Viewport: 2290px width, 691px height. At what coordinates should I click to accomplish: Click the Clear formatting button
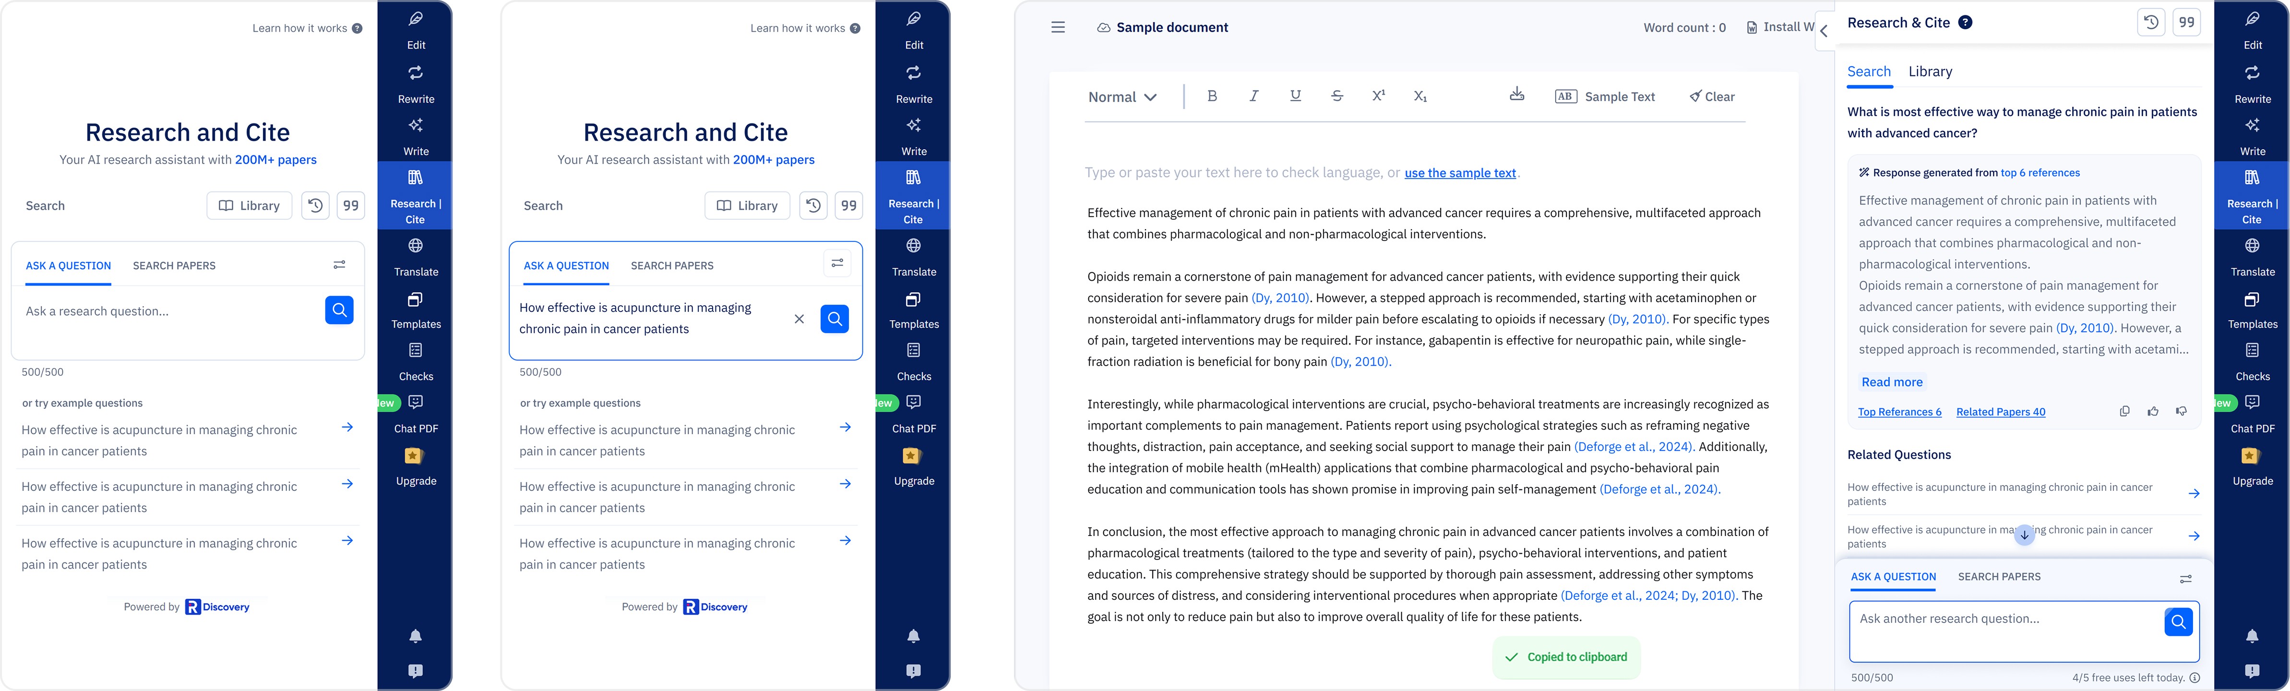(x=1711, y=97)
